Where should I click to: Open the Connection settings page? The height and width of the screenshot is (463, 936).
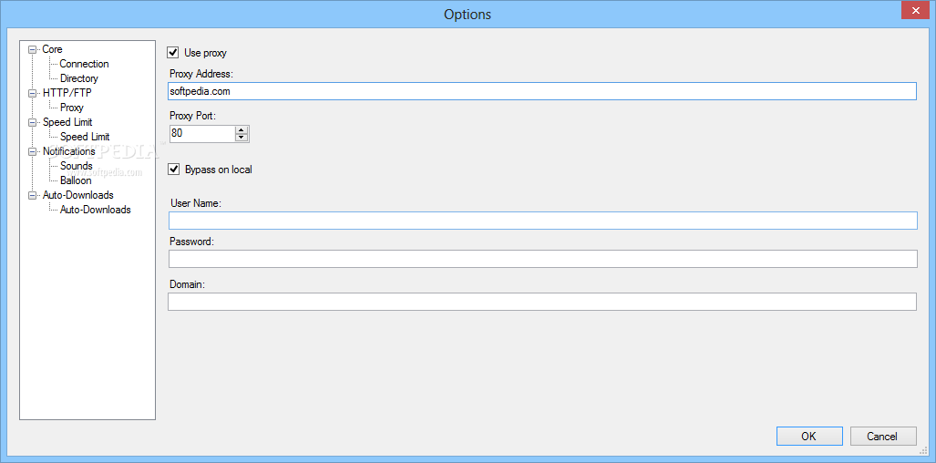(x=84, y=64)
